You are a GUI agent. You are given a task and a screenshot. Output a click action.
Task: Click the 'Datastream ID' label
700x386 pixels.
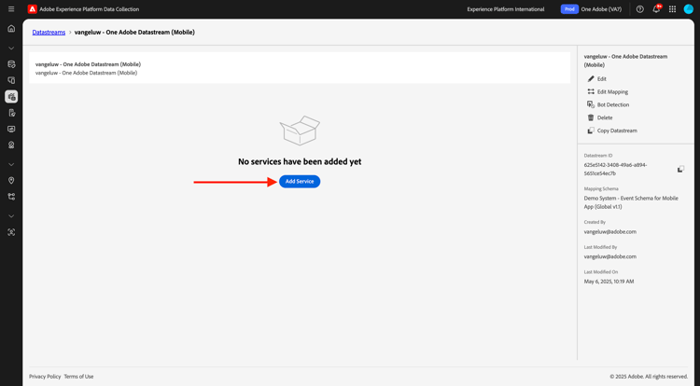point(598,156)
